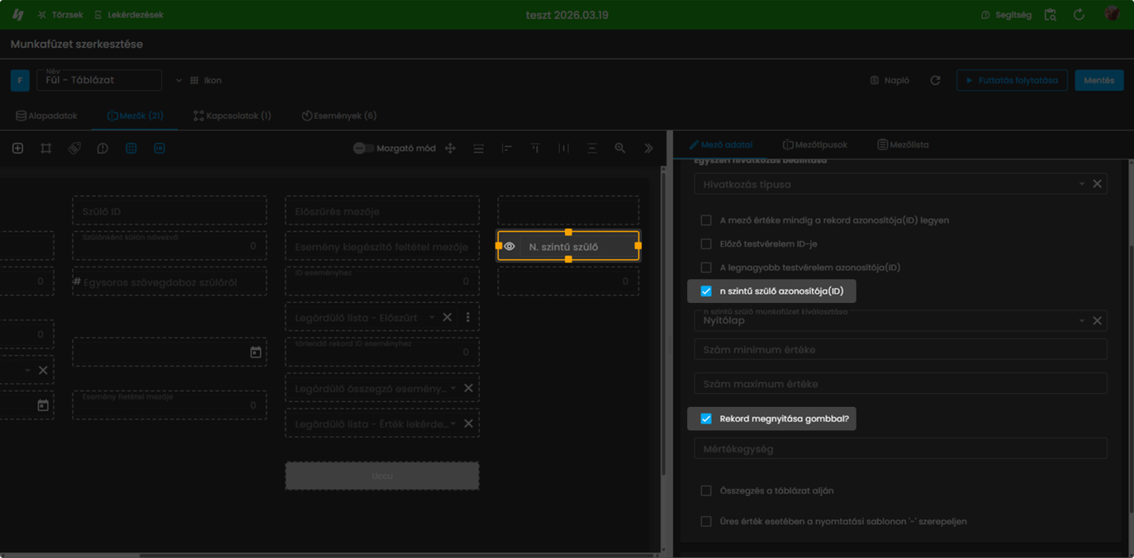Click the magnifier search icon in toolbar
The width and height of the screenshot is (1134, 558).
[620, 148]
